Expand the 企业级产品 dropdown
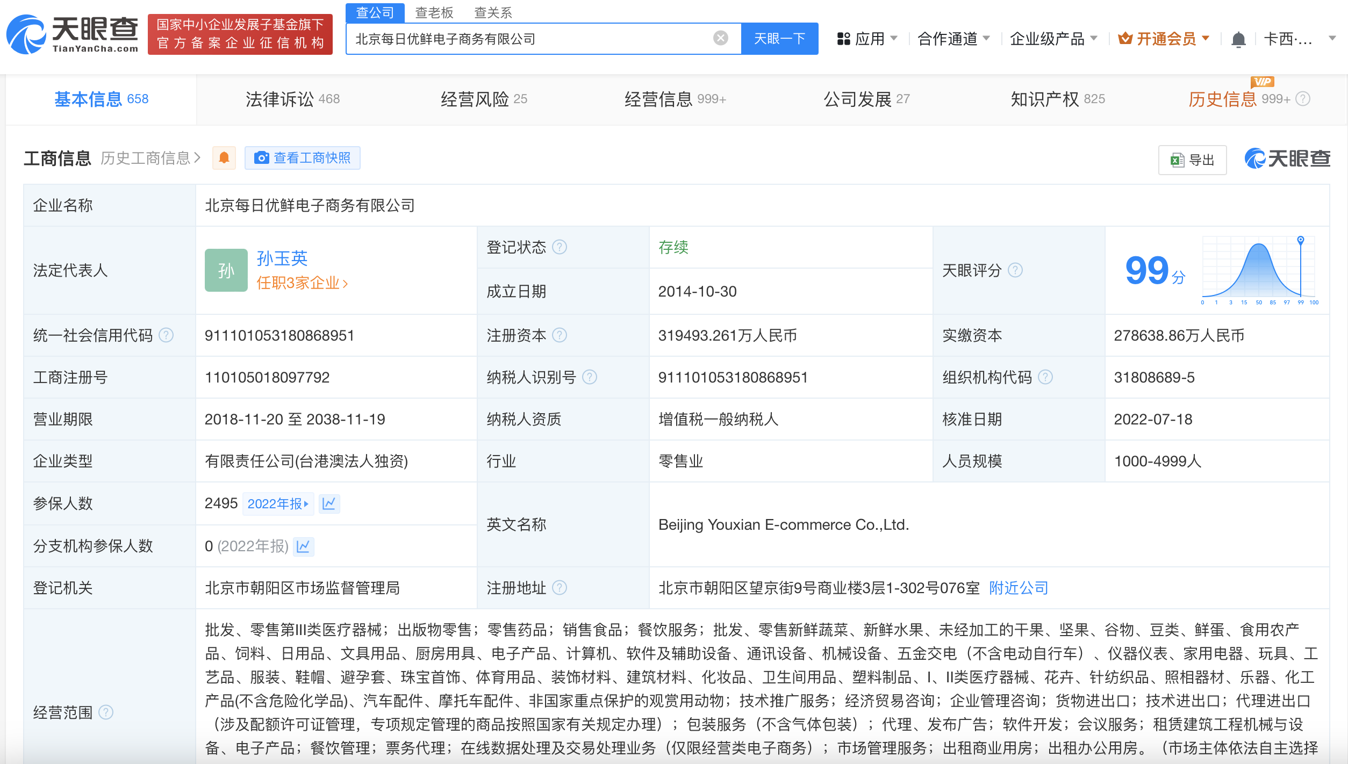1348x764 pixels. coord(1053,39)
